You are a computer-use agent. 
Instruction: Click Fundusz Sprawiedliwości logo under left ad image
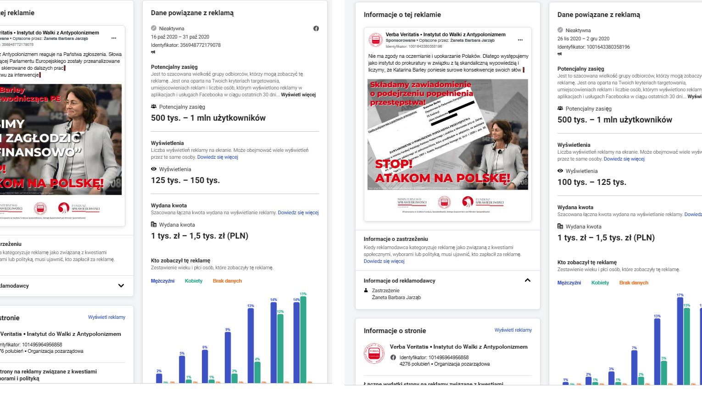coord(79,207)
